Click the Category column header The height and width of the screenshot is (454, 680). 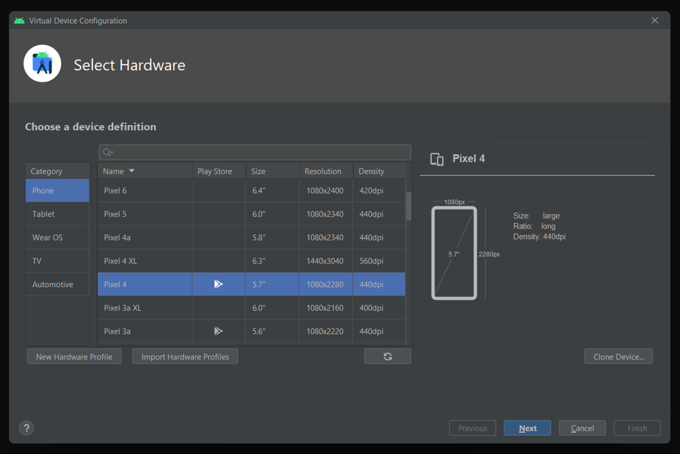57,171
